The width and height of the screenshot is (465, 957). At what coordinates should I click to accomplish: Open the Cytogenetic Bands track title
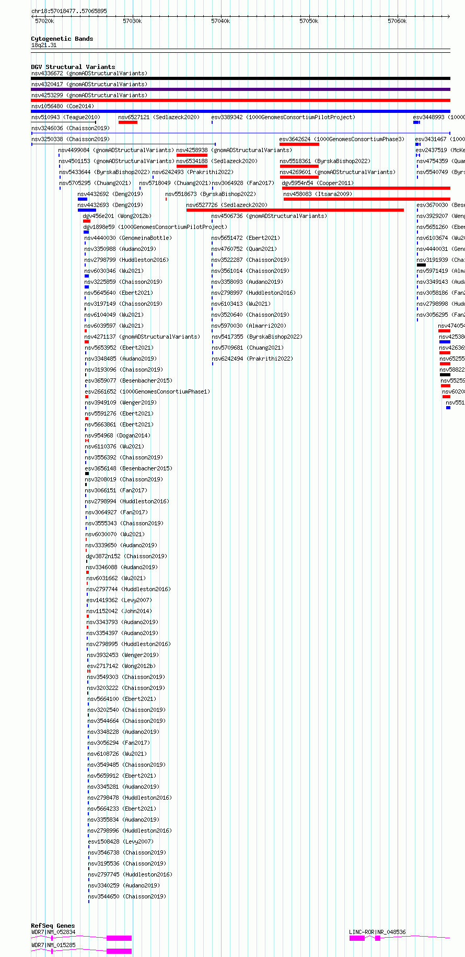point(62,39)
